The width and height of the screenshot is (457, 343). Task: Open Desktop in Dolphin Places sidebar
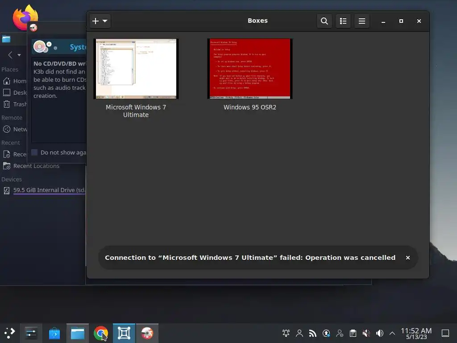[x=15, y=93]
